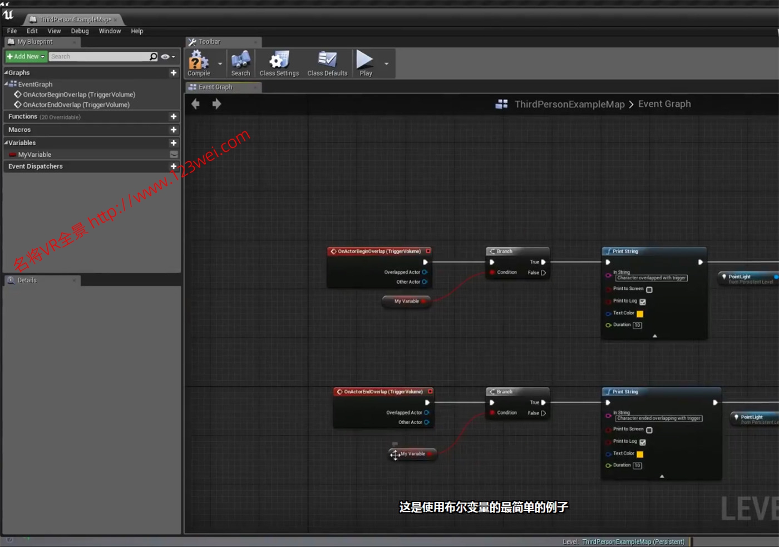Click the Add New button
Screen dimensions: 779x547
coord(26,57)
